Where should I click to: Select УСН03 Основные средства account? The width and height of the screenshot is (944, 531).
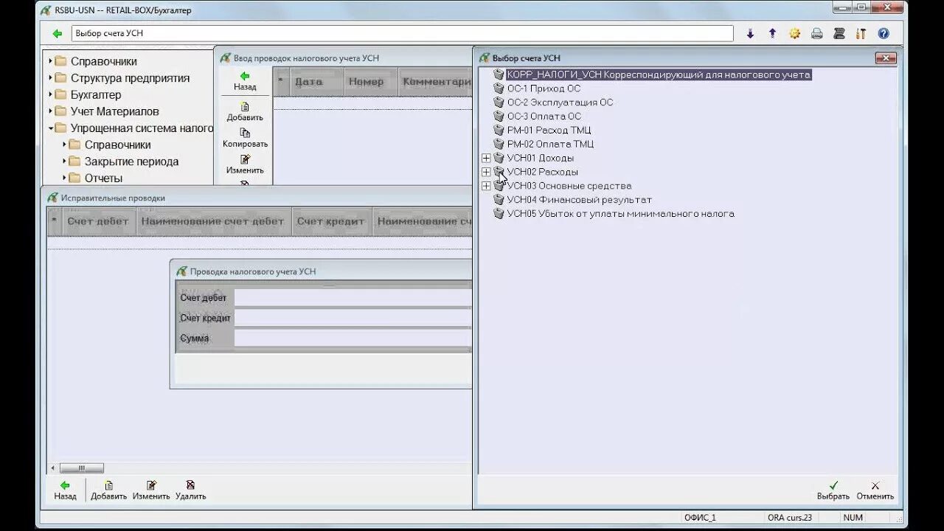coord(569,186)
